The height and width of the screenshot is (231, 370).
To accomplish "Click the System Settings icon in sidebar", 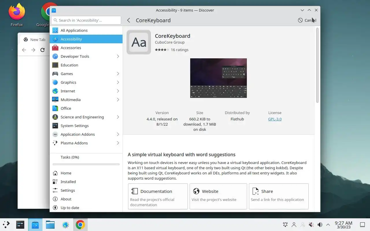I will (55, 126).
